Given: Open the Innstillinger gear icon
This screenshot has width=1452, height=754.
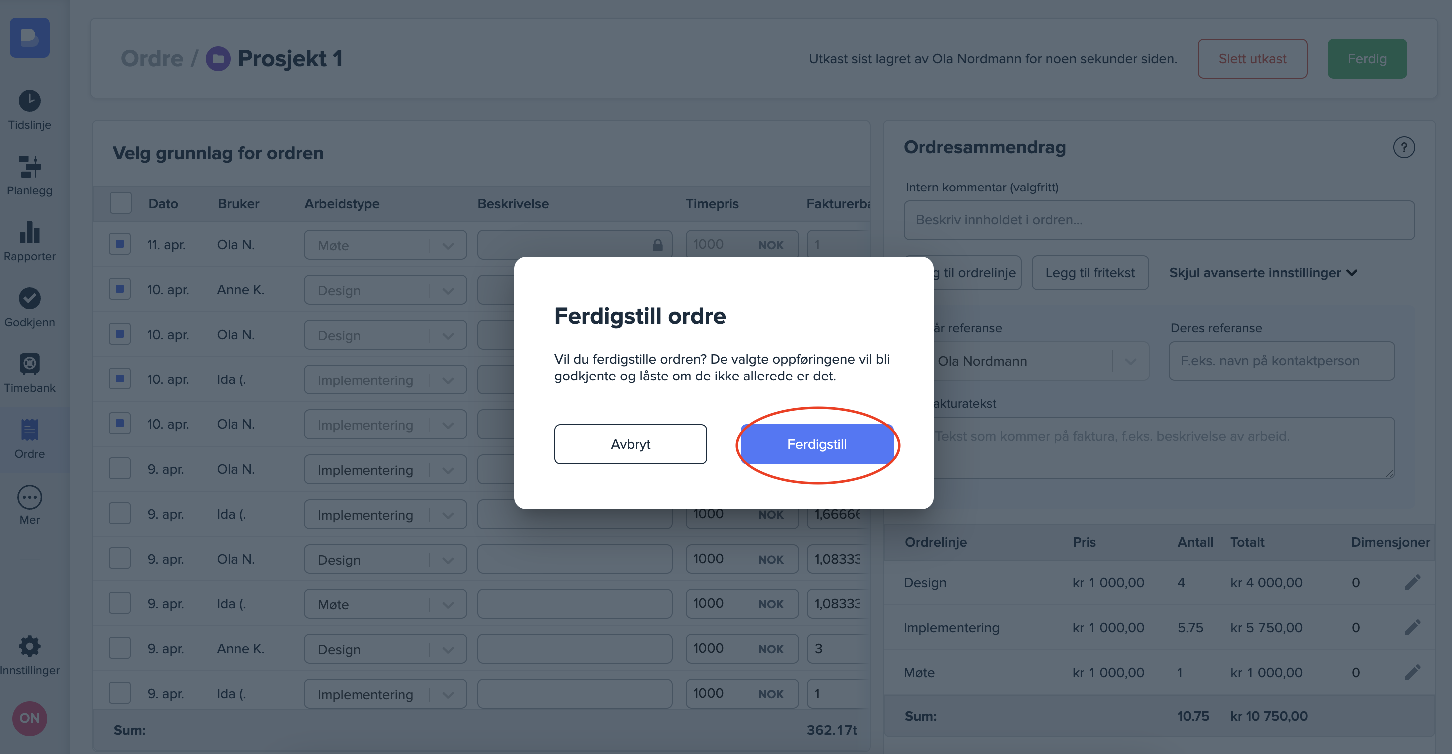Looking at the screenshot, I should 29,646.
